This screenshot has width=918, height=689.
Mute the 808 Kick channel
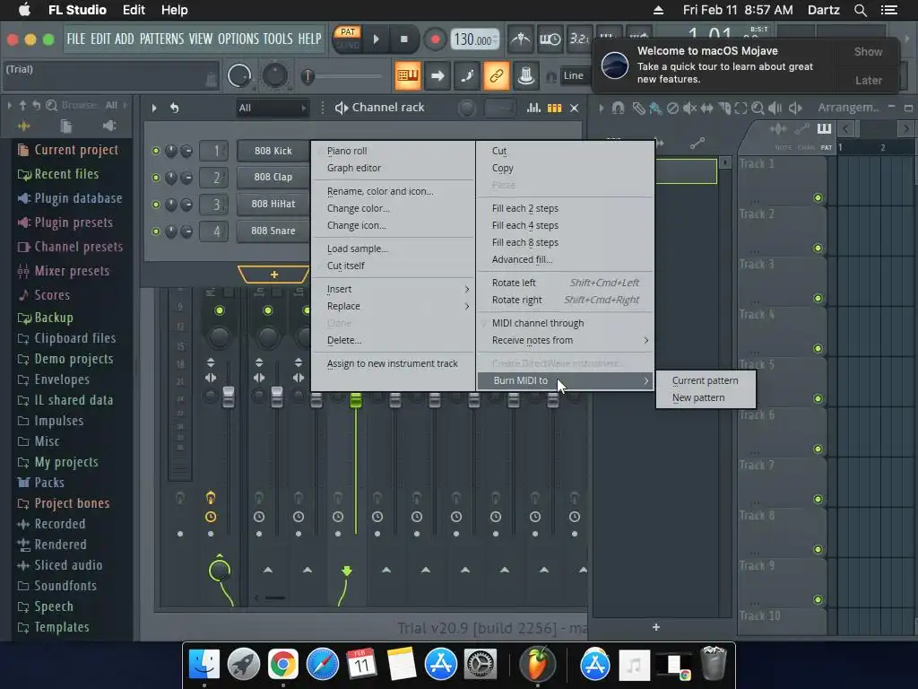(156, 151)
